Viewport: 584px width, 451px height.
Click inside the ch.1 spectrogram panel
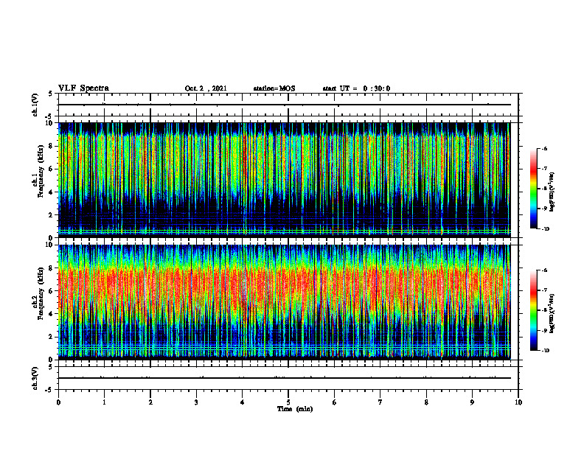click(x=285, y=180)
